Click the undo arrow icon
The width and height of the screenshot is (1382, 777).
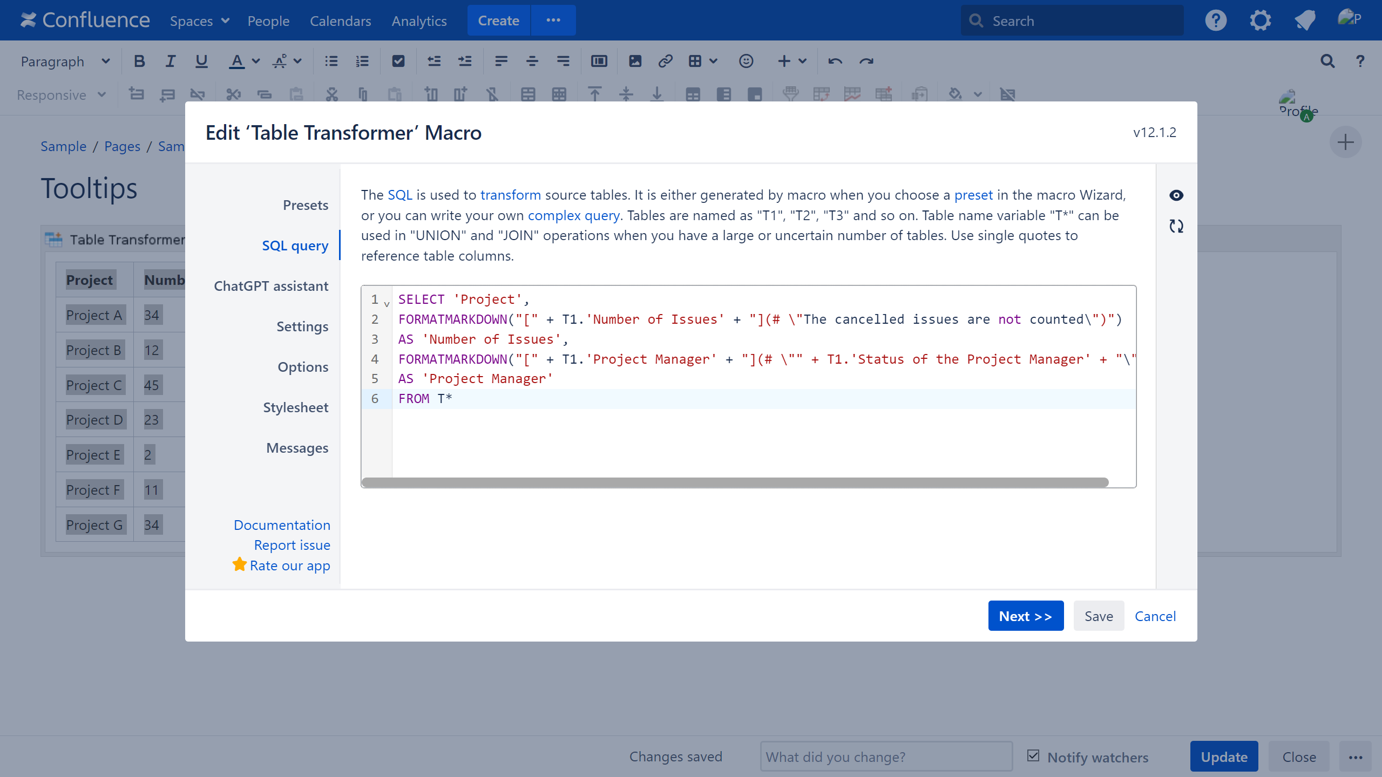click(835, 62)
